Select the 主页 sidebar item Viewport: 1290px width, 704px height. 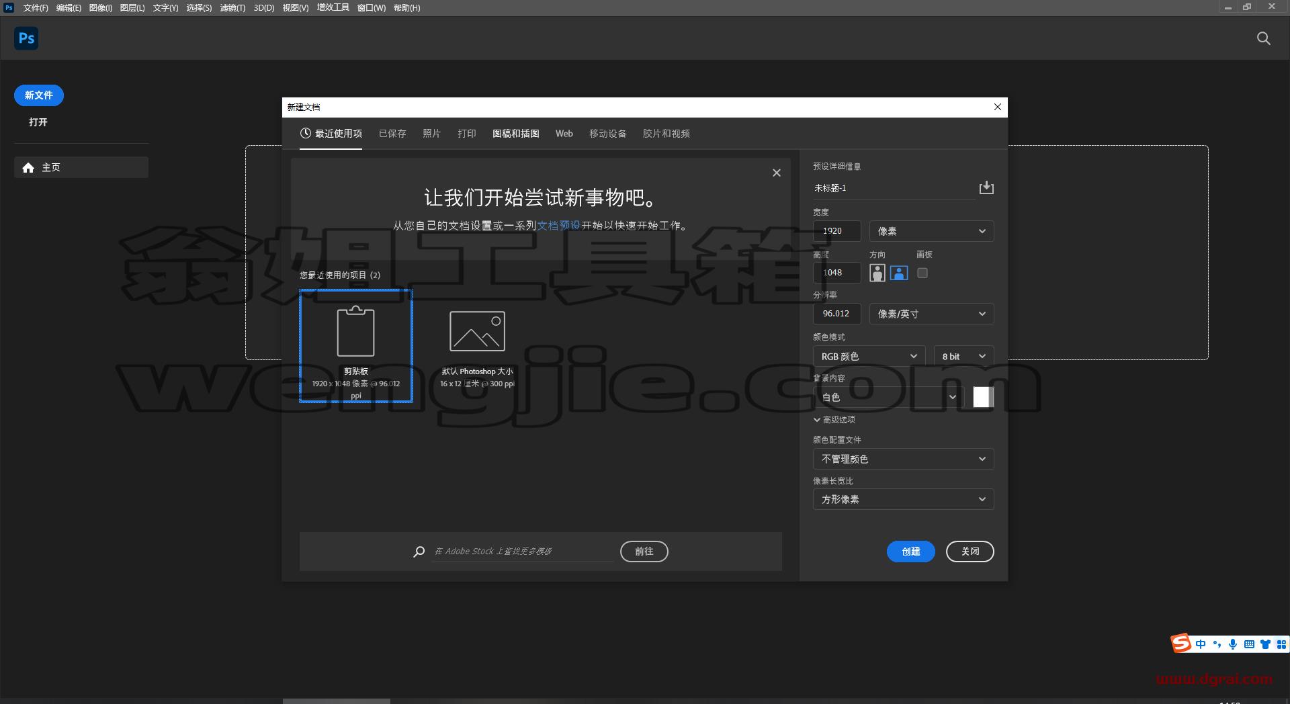click(81, 167)
